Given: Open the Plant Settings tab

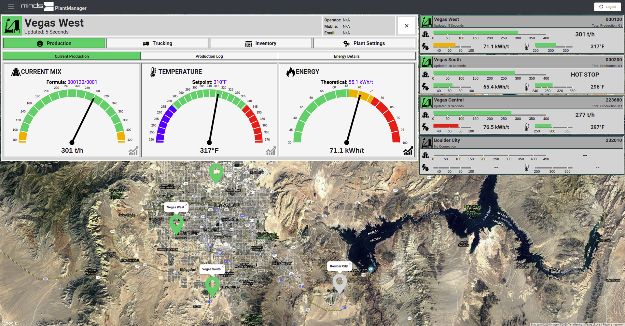Looking at the screenshot, I should (x=364, y=43).
